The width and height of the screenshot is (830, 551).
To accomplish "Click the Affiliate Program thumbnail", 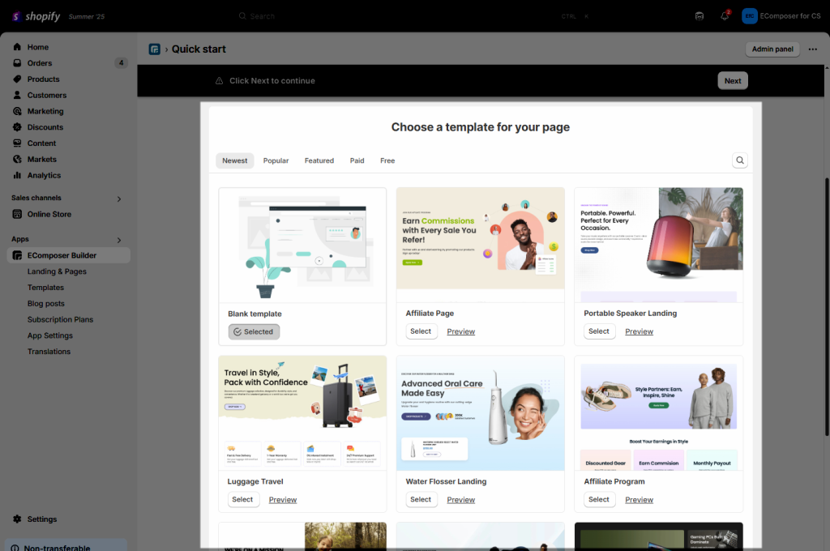I will 658,413.
